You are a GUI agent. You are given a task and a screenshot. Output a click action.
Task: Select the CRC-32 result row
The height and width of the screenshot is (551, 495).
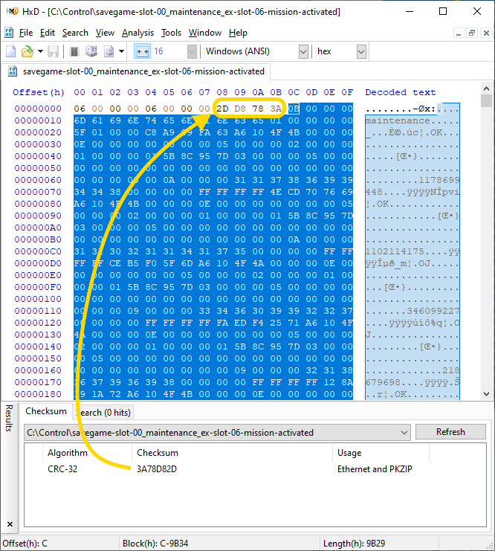click(255, 469)
